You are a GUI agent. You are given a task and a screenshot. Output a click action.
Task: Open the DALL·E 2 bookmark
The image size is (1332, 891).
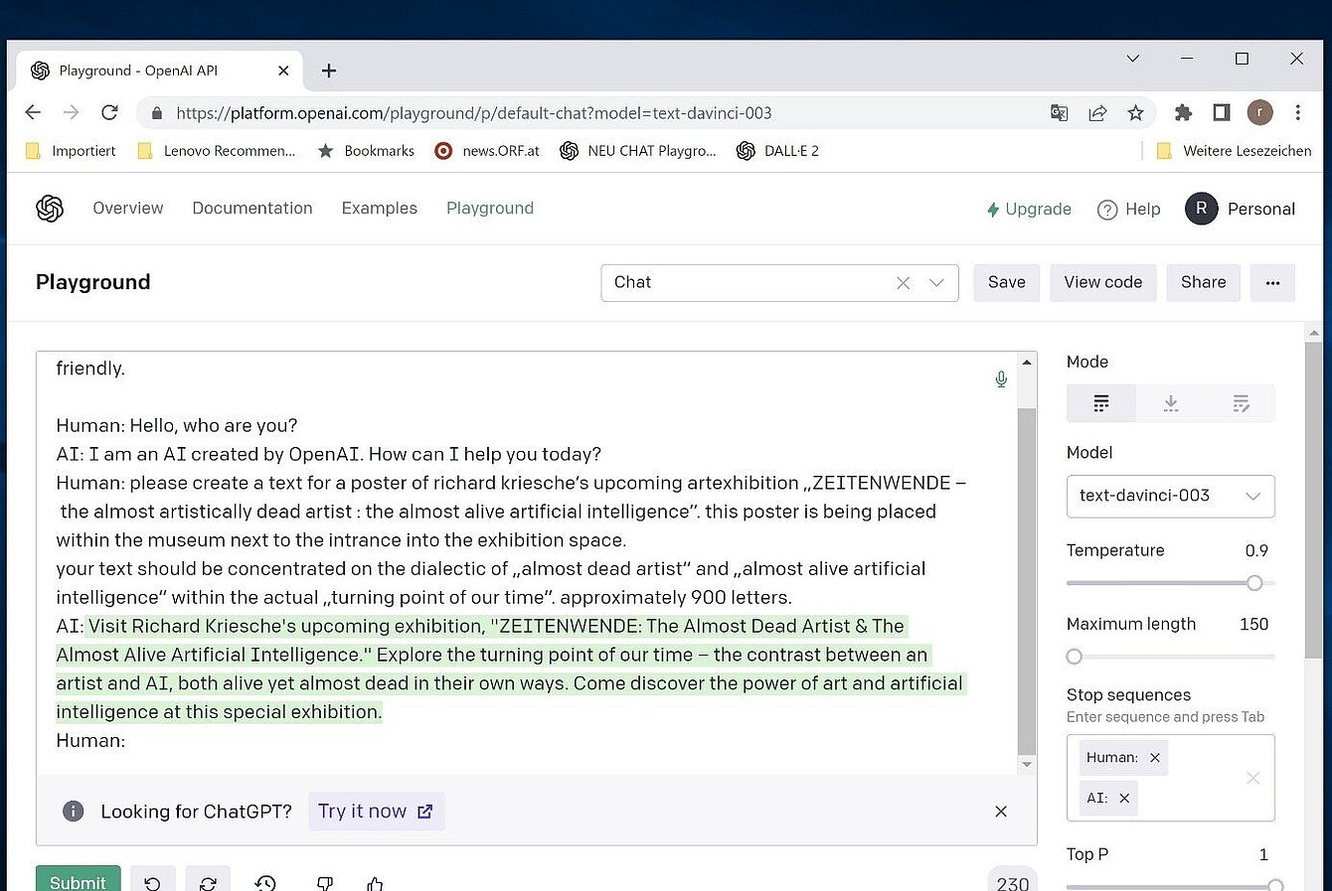[778, 151]
